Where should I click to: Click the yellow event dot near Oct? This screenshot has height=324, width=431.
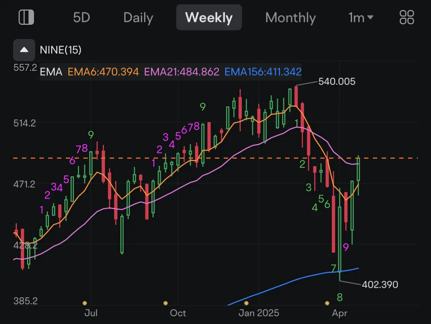pos(166,303)
